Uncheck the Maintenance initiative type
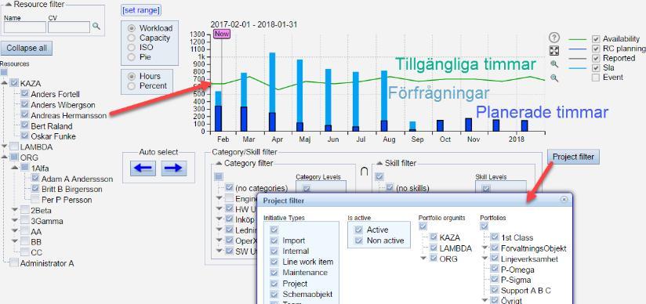Viewport: 646px width, 304px height. [274, 273]
